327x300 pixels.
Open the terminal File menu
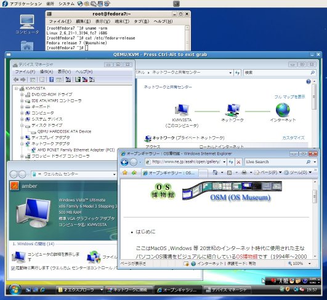(x=60, y=22)
